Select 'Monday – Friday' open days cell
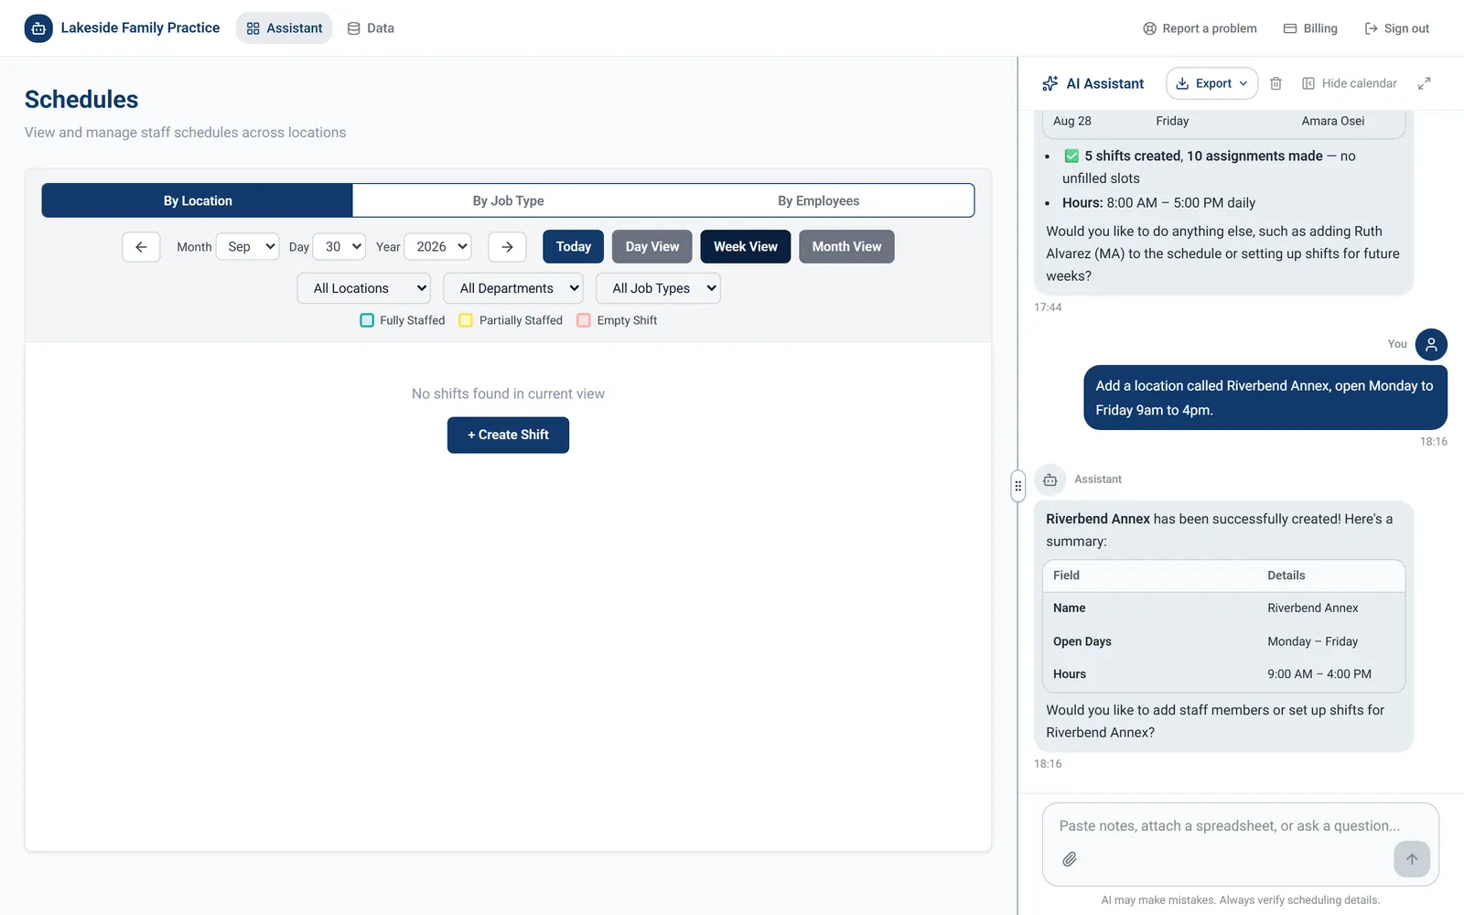1464x915 pixels. tap(1312, 641)
